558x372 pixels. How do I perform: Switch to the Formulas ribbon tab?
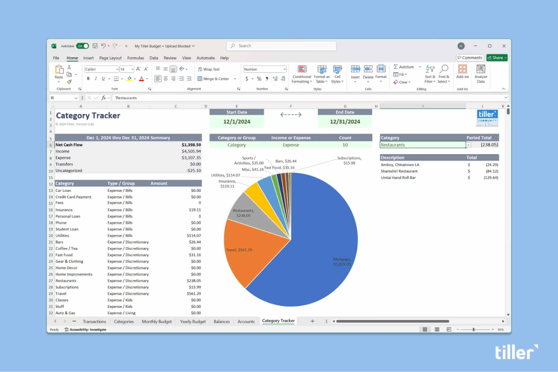click(136, 58)
